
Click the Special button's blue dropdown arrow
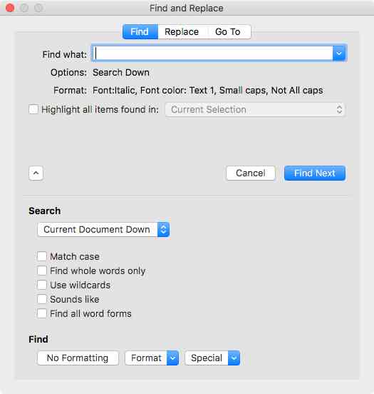pyautogui.click(x=234, y=358)
